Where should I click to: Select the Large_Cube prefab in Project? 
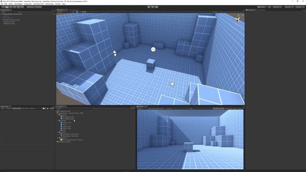[66, 127]
